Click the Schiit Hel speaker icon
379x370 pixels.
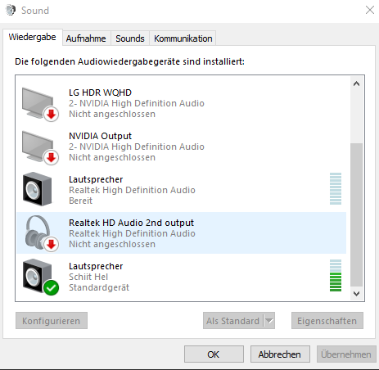point(40,277)
